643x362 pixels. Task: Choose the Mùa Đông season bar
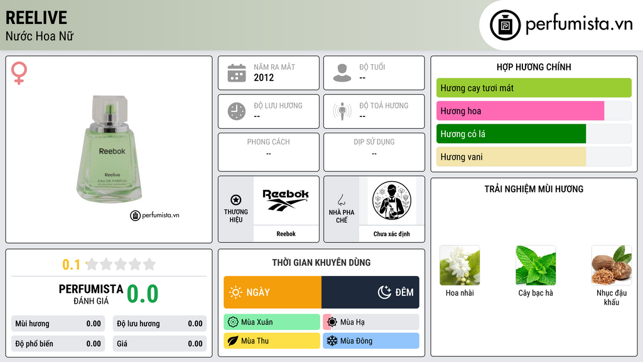click(x=371, y=341)
